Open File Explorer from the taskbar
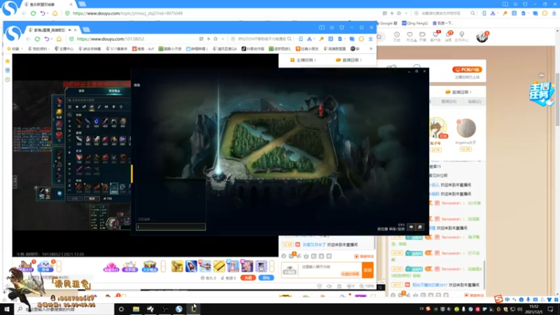The width and height of the screenshot is (560, 315). [x=136, y=309]
